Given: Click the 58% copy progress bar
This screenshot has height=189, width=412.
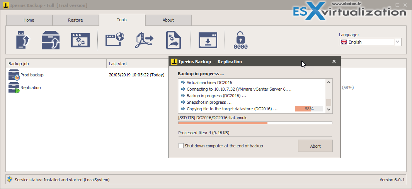Looking at the screenshot, I should point(309,109).
